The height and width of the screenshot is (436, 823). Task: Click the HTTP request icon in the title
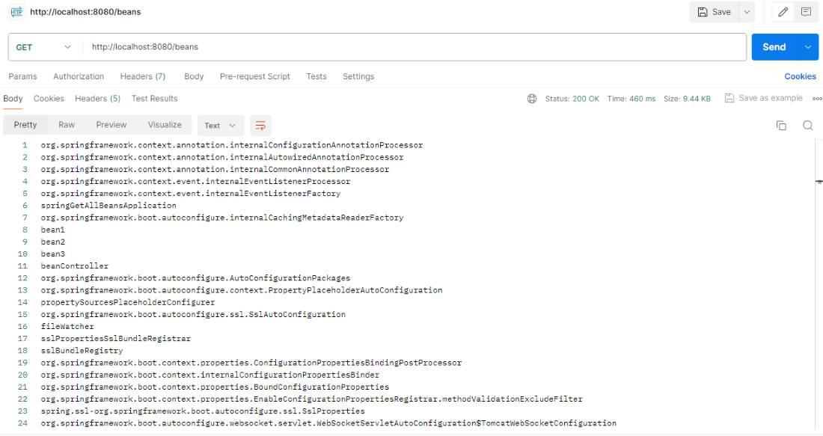click(x=16, y=12)
